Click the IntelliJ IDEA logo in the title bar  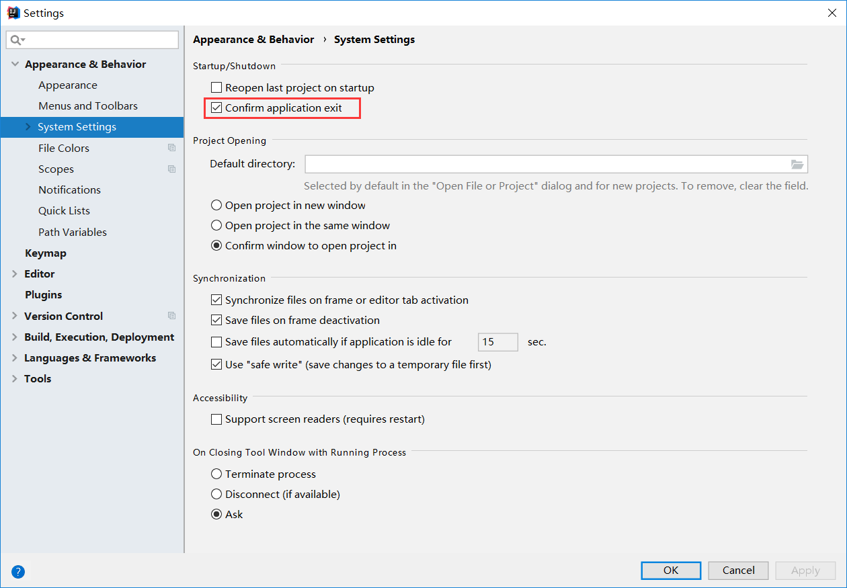[13, 12]
